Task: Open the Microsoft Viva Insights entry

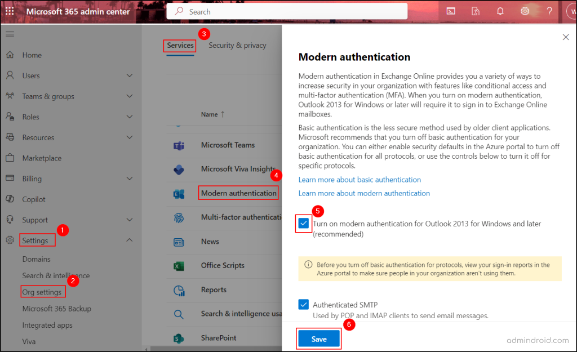Action: 238,169
